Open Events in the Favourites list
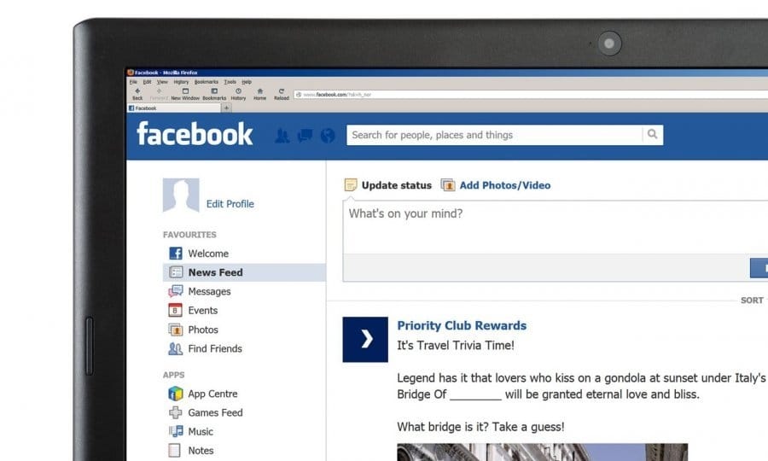Viewport: 768px width, 461px height. pyautogui.click(x=202, y=311)
